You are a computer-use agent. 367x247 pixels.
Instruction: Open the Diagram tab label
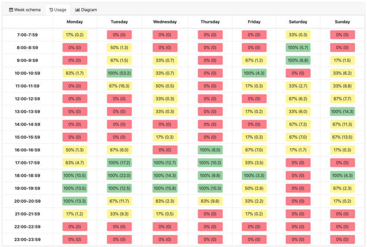[x=89, y=9]
